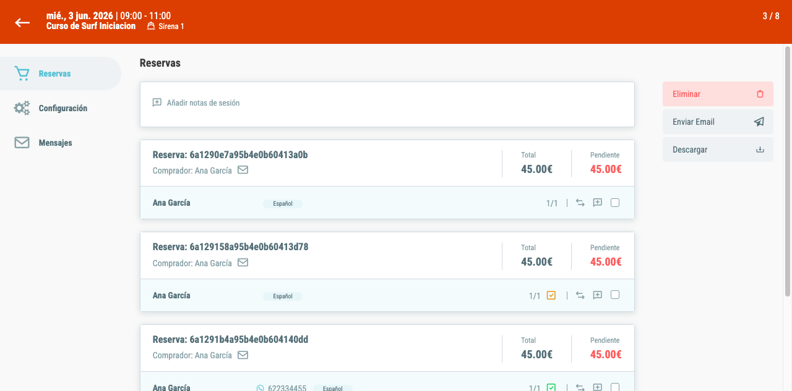This screenshot has width=792, height=391.
Task: Click add-note icon in first reservation row
Action: click(598, 203)
